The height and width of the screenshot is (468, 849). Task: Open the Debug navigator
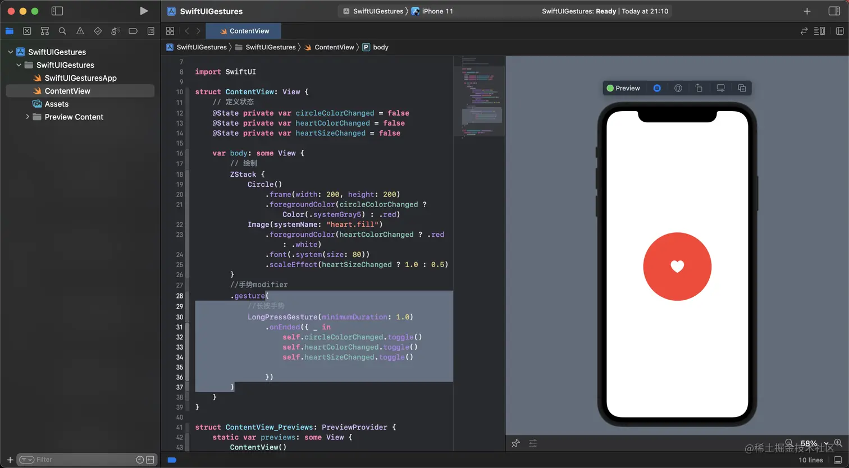point(116,31)
